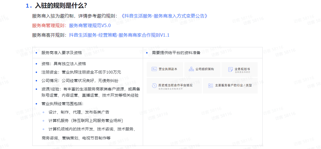Click the 设计、制作、代理、发布各类广告 sub-item
Image resolution: width=321 pixels, height=149 pixels.
click(x=79, y=112)
